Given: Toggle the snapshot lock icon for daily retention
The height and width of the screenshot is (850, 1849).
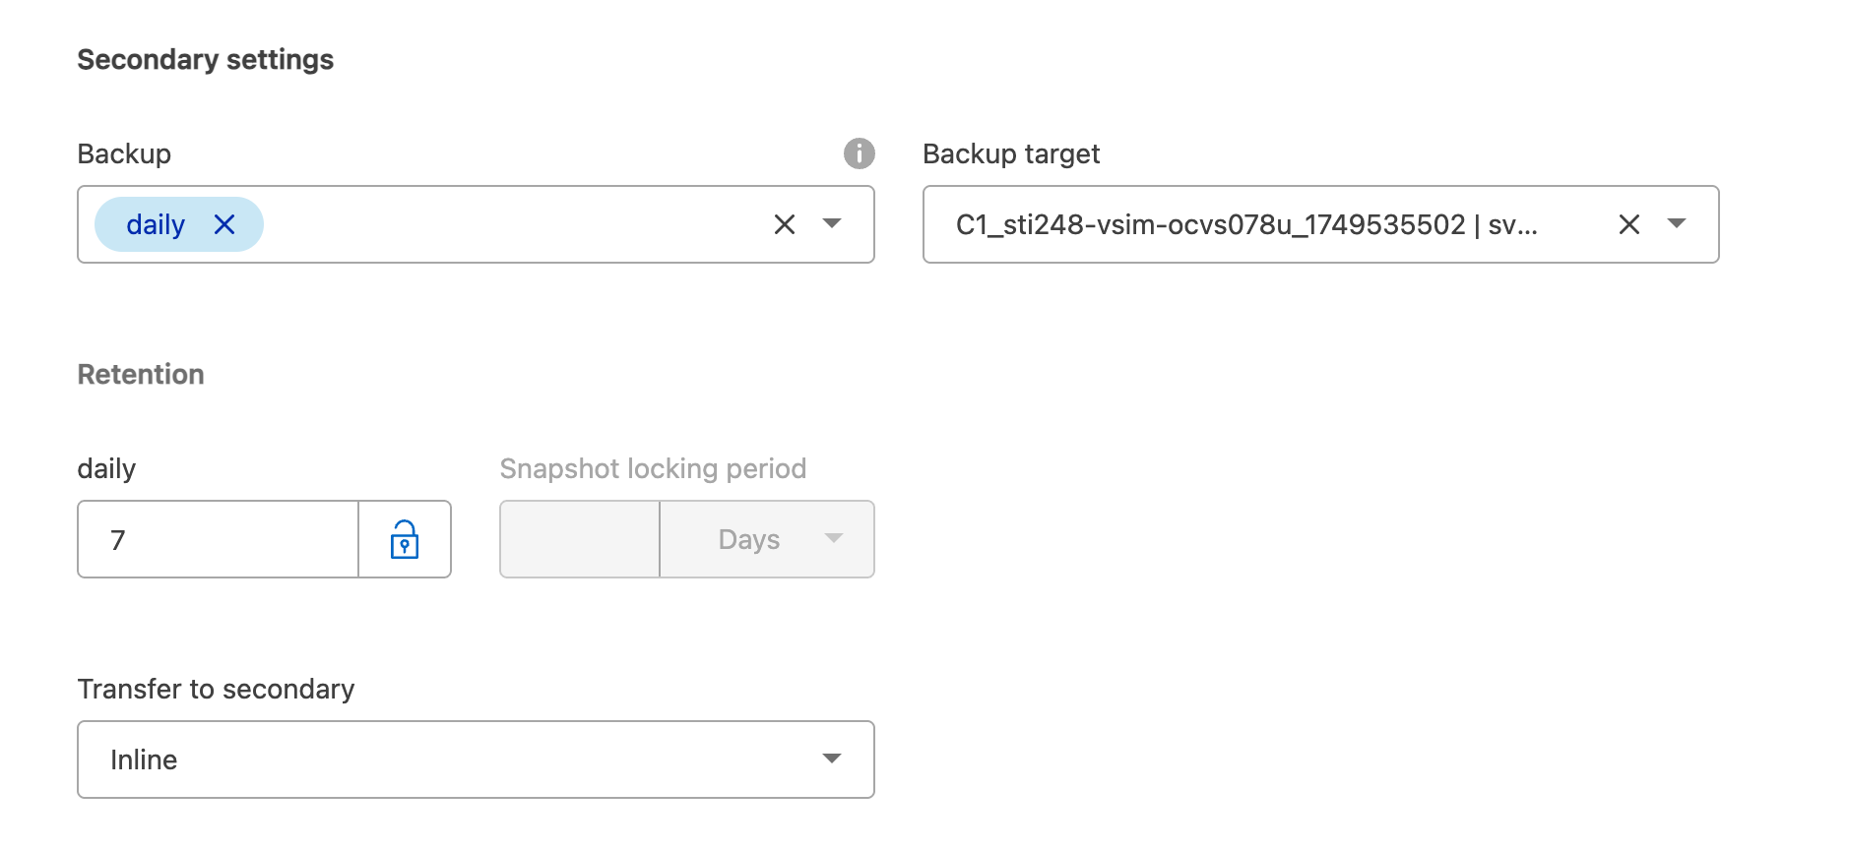Looking at the screenshot, I should [x=405, y=539].
